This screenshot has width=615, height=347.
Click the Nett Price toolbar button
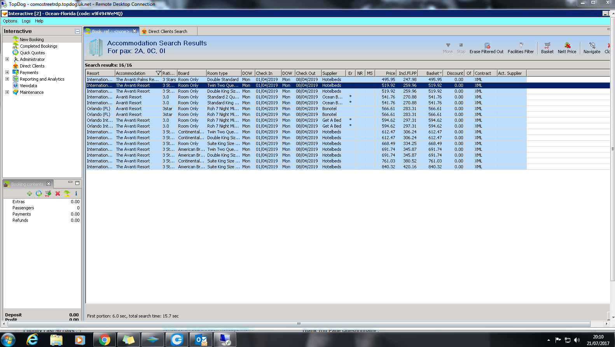coord(567,48)
